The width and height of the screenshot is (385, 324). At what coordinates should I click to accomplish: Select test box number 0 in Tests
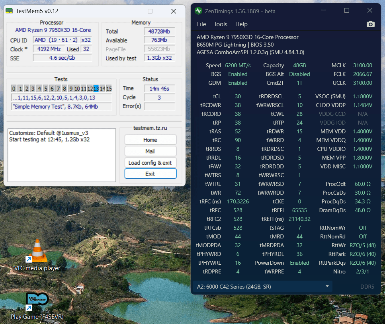click(14, 89)
